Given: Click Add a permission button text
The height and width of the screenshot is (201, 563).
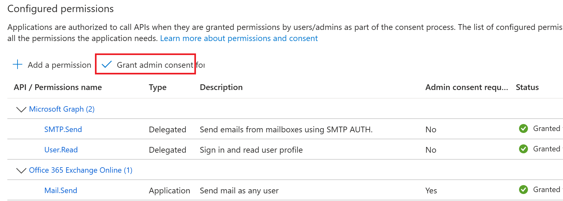Looking at the screenshot, I should tap(60, 65).
